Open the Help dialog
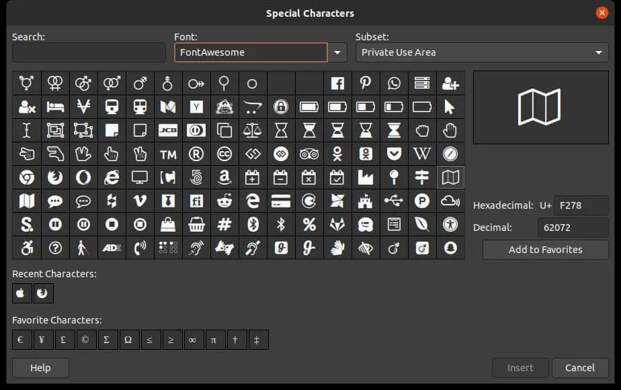The width and height of the screenshot is (621, 390). [40, 367]
